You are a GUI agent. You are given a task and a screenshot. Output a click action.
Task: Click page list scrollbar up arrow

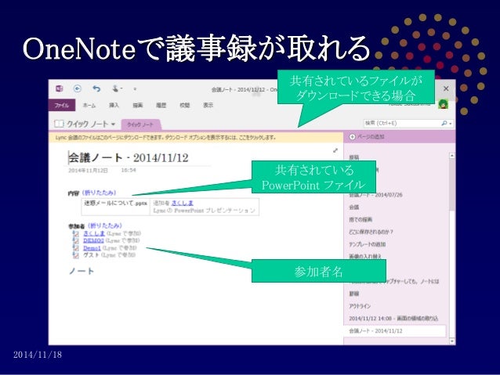(452, 156)
